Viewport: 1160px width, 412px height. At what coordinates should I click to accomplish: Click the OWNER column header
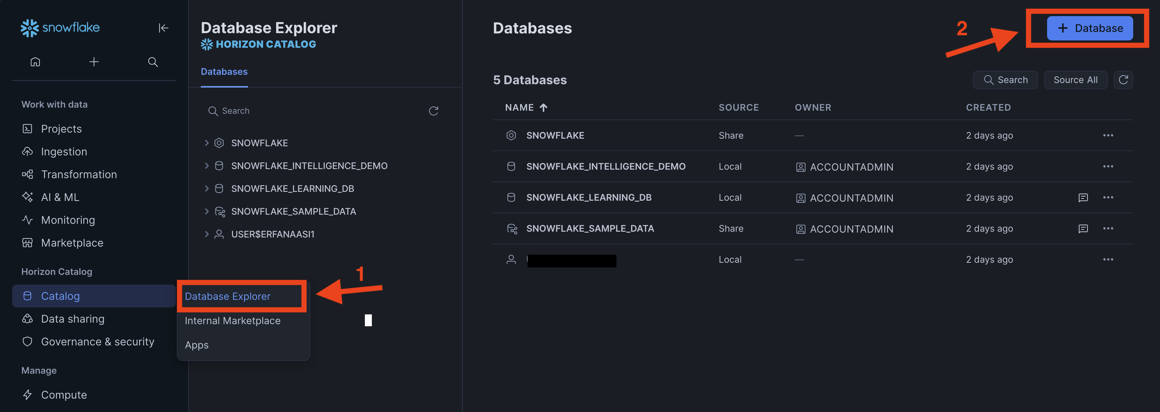point(813,108)
